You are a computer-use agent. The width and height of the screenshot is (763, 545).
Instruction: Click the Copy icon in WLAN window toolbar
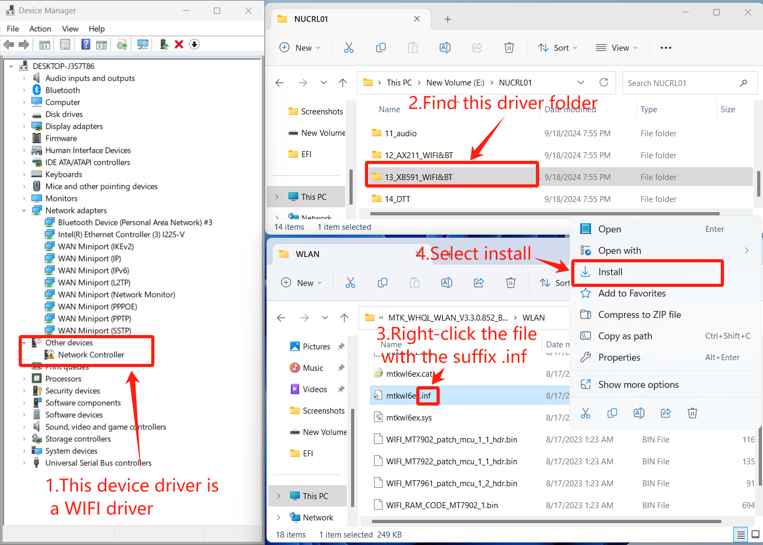pos(383,283)
